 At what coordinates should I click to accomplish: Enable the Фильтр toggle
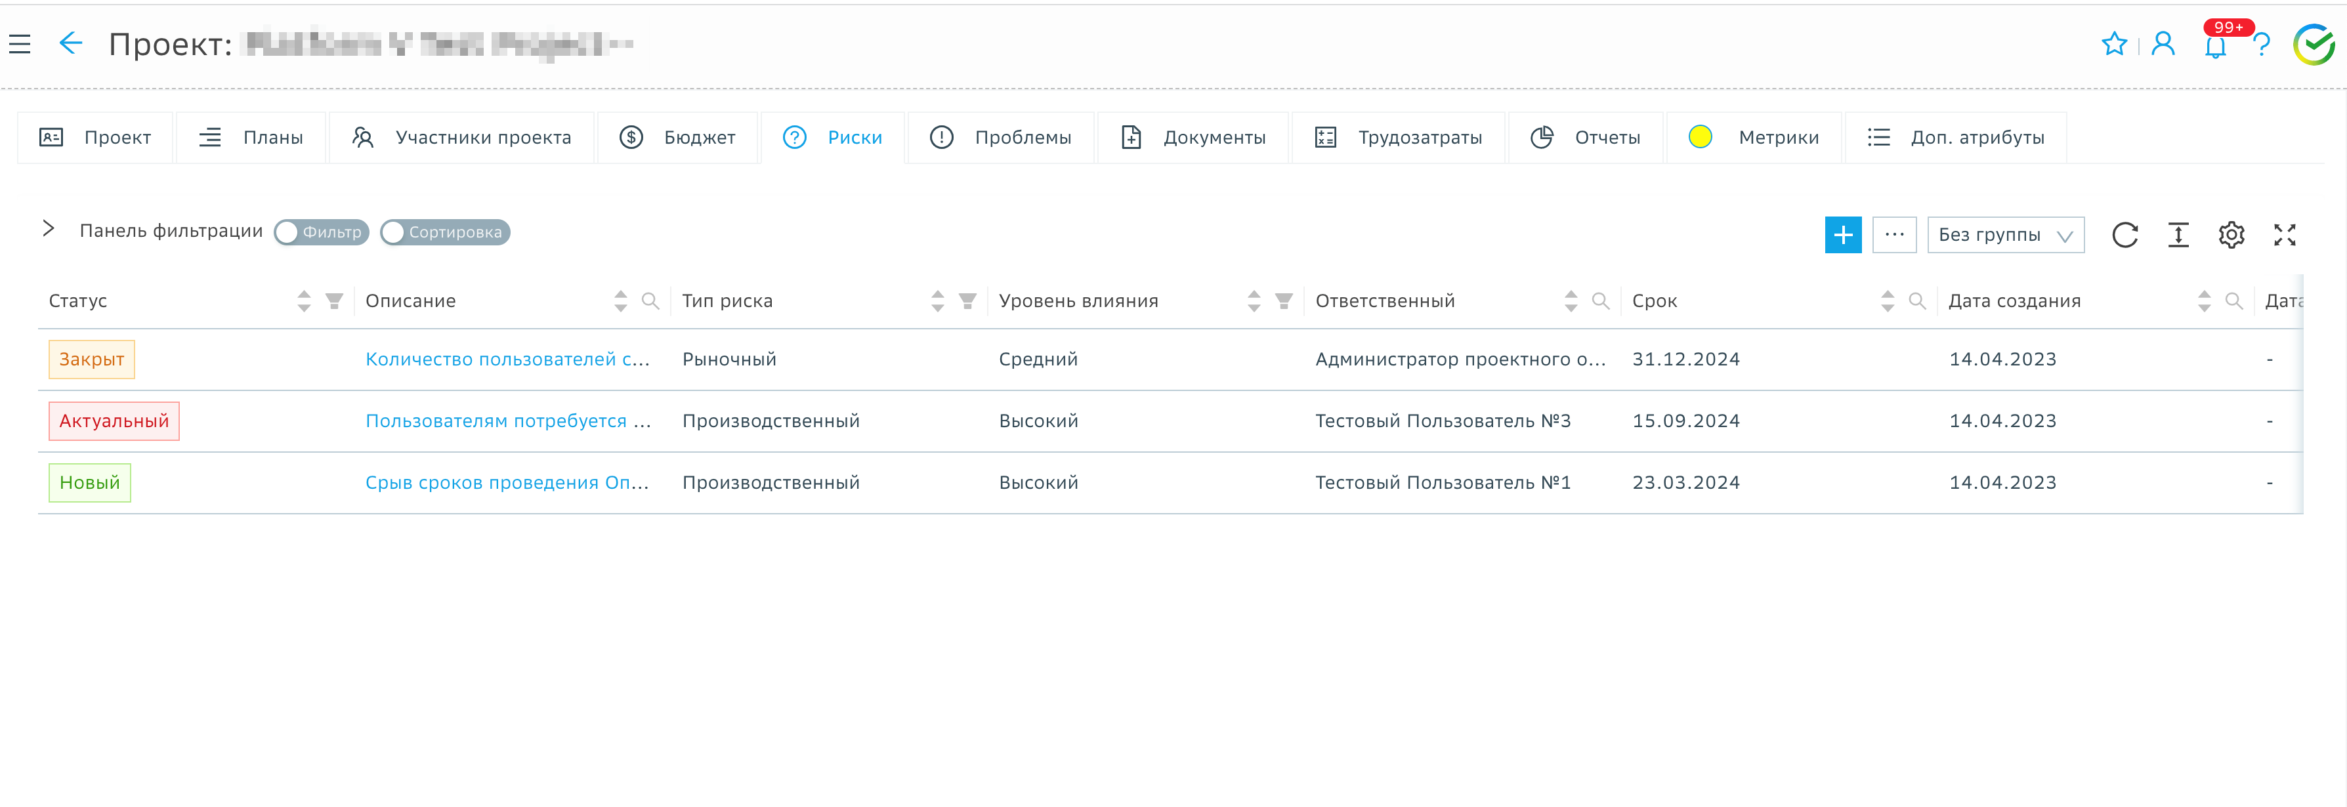[321, 232]
